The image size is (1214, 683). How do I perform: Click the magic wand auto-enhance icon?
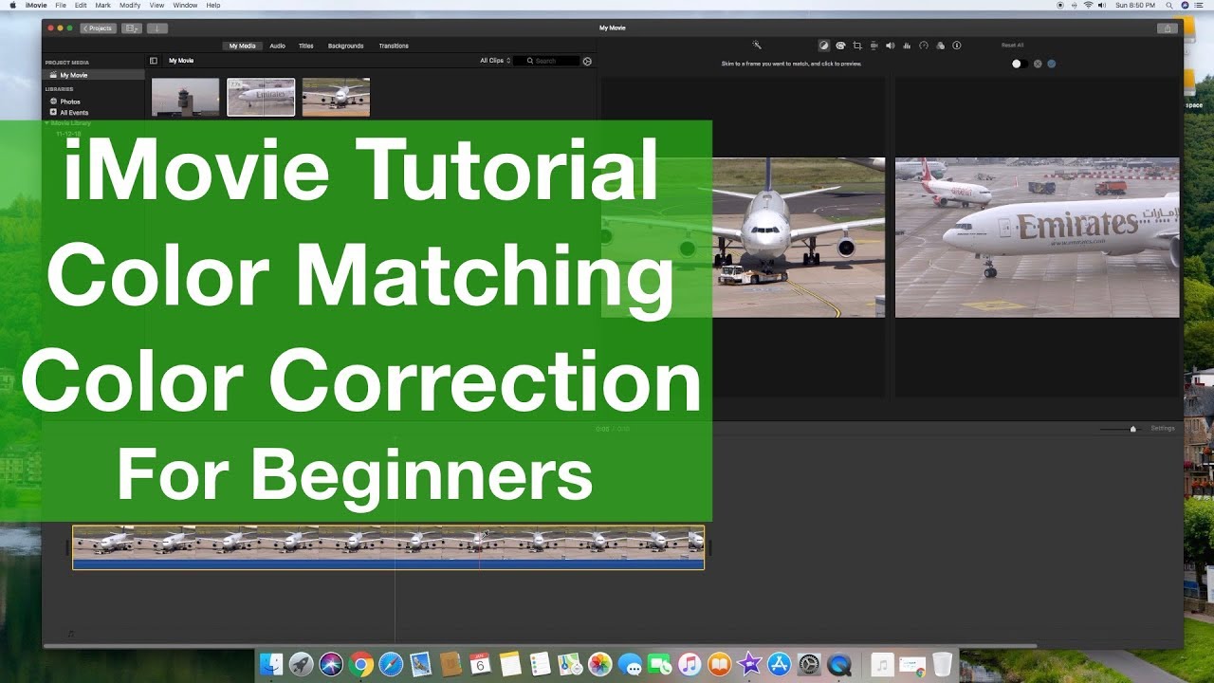pyautogui.click(x=757, y=45)
